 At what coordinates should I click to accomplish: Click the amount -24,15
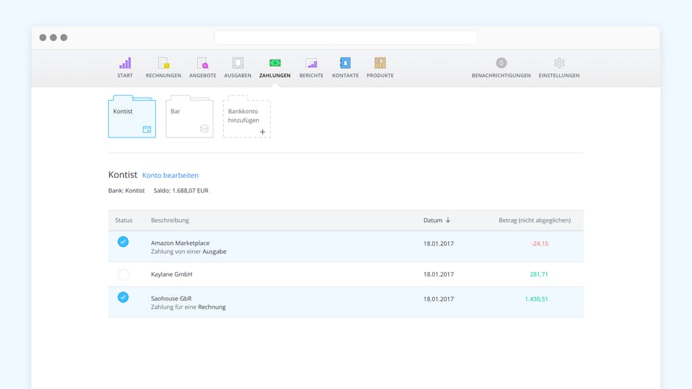click(540, 243)
